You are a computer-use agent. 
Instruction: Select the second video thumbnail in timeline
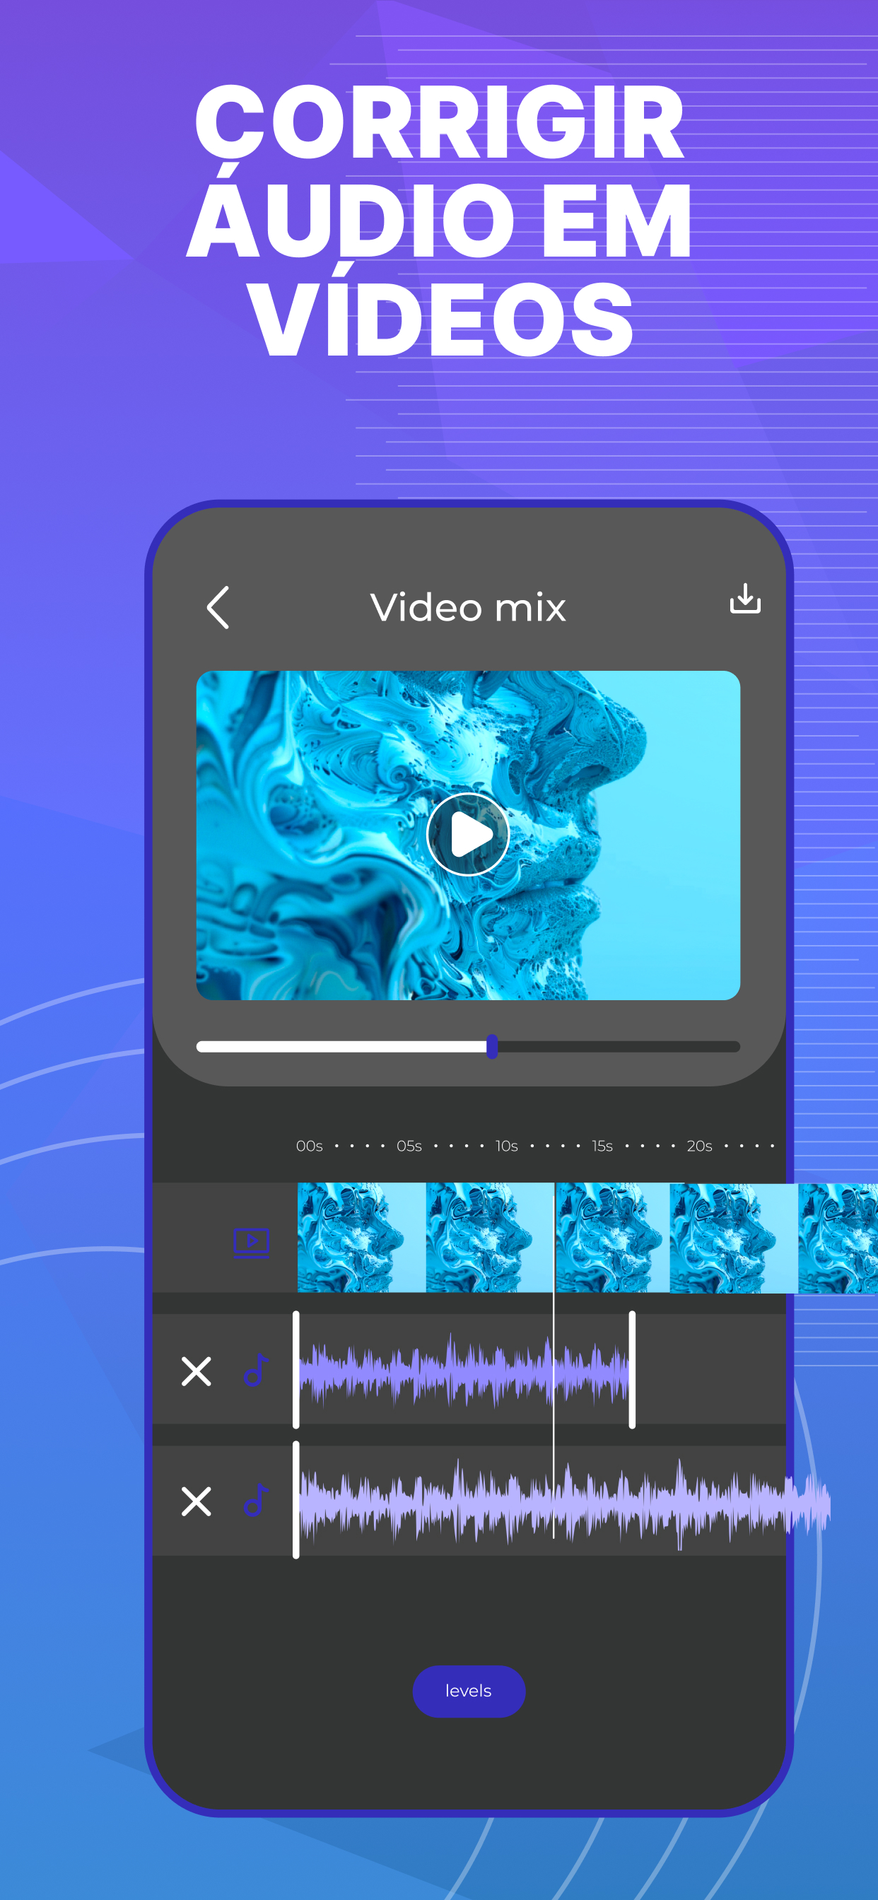click(490, 1238)
